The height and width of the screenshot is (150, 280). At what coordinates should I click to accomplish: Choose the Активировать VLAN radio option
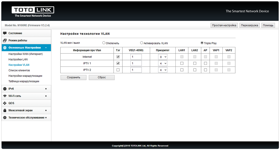coord(142,43)
